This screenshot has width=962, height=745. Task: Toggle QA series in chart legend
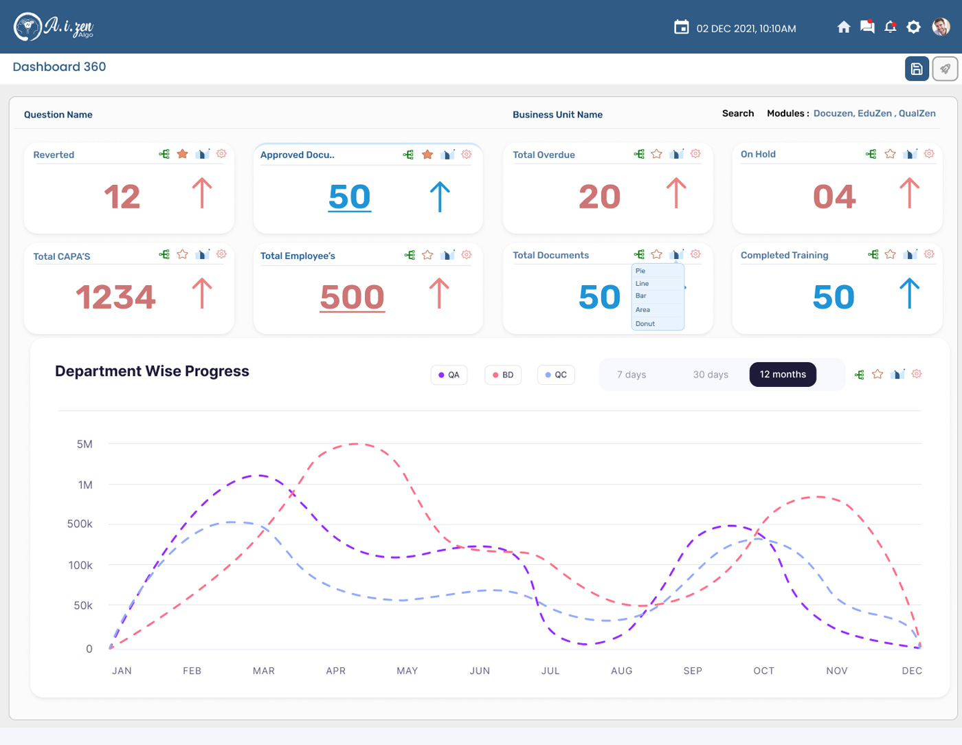[449, 375]
